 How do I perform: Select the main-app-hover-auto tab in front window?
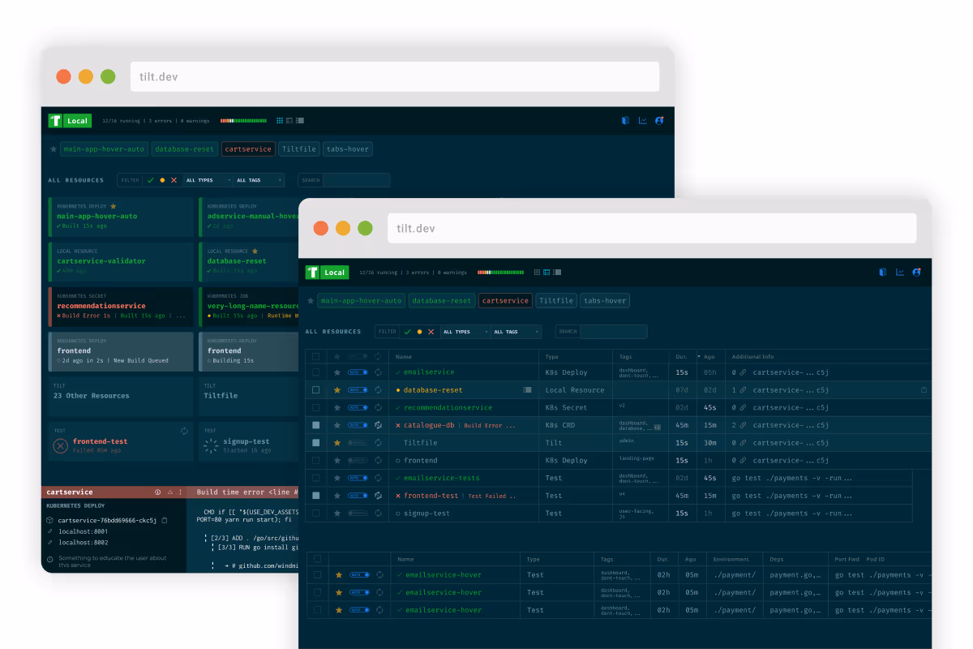pyautogui.click(x=361, y=300)
